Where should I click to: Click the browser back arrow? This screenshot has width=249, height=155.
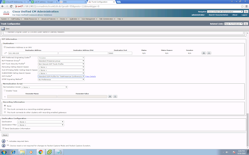click(3, 6)
